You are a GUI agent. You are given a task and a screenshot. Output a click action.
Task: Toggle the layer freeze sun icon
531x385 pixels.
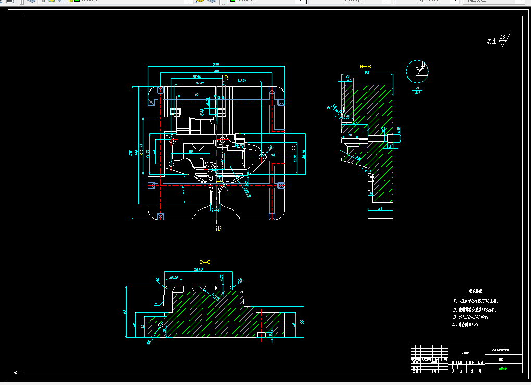[x=52, y=1]
